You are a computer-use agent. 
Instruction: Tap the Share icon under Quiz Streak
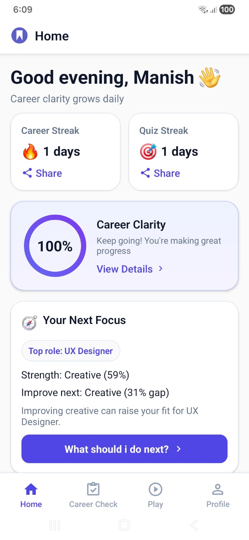click(x=146, y=173)
